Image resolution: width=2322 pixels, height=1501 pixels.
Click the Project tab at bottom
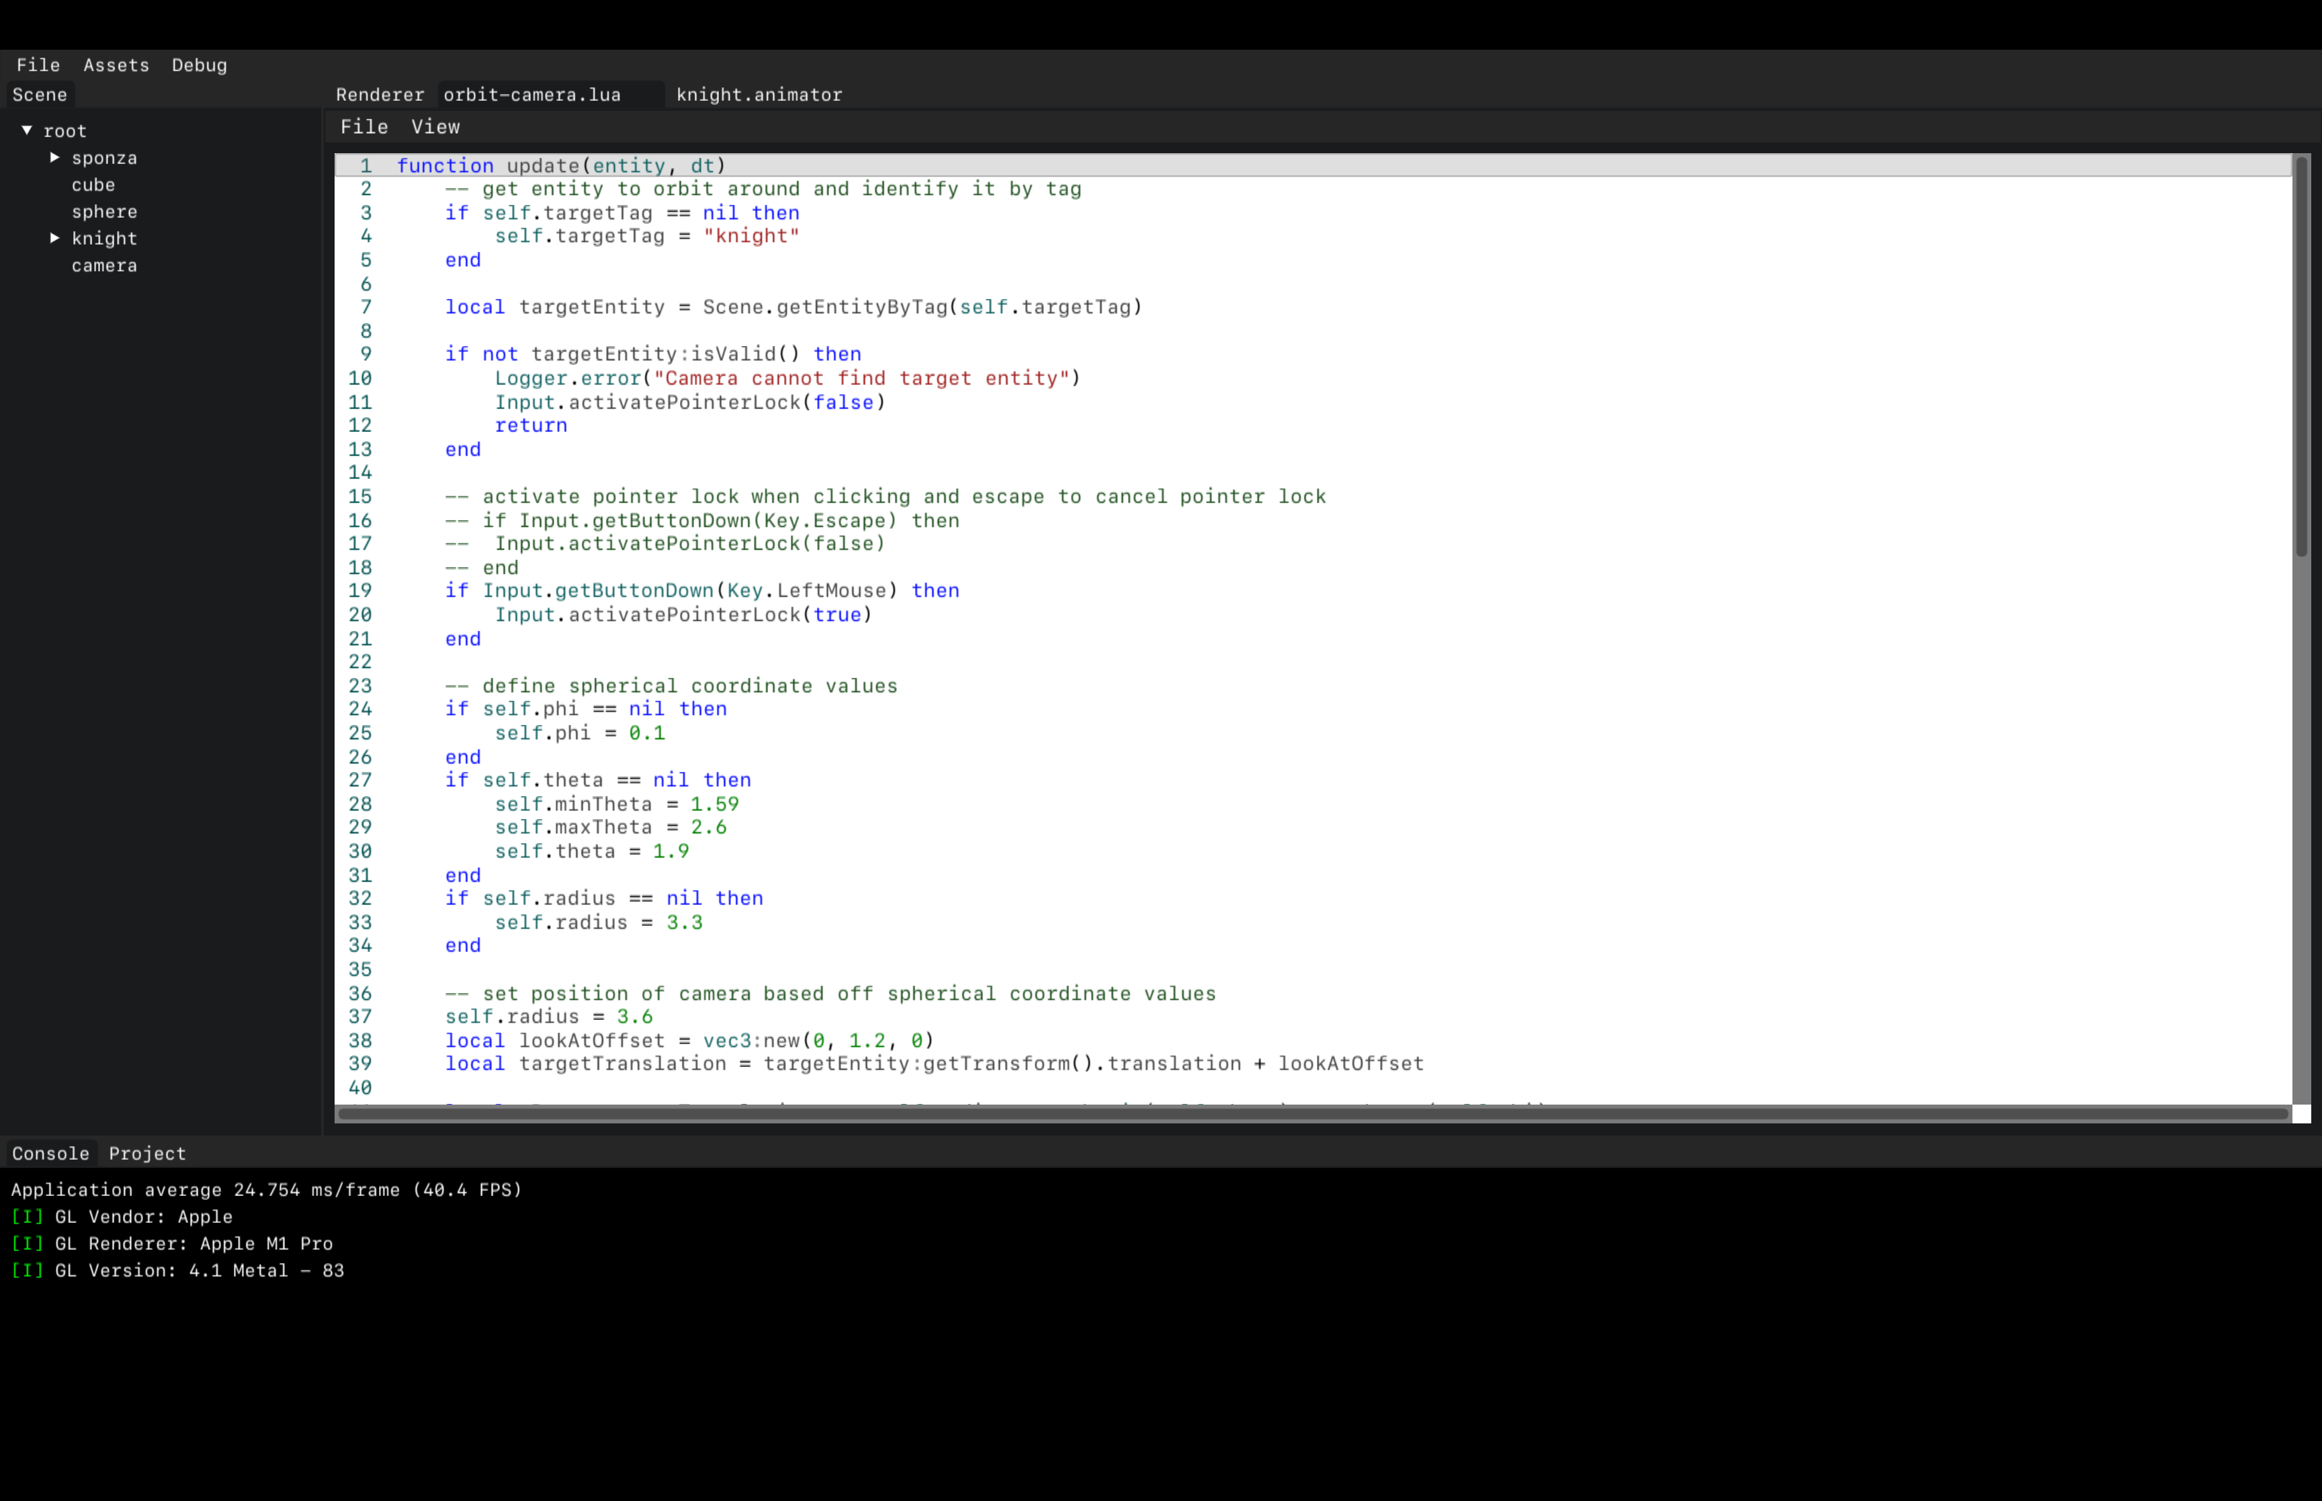pos(147,1152)
